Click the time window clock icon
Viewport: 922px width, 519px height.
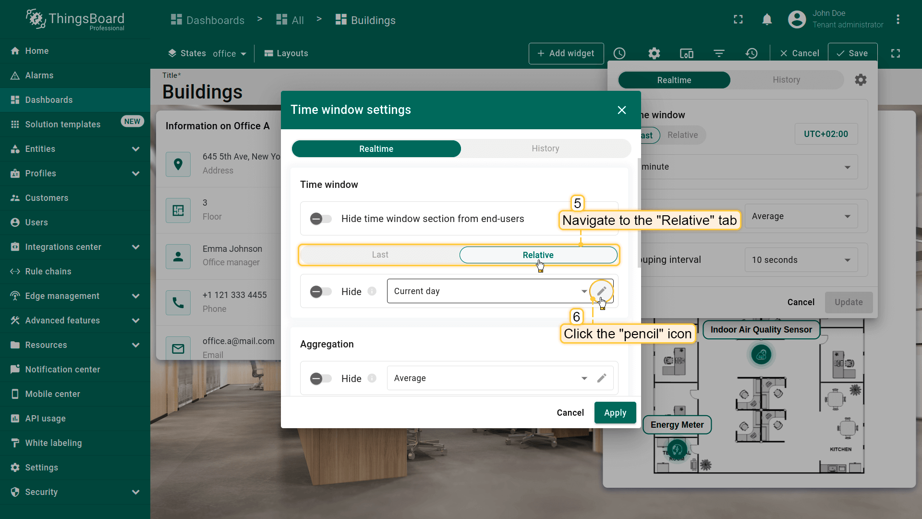(x=619, y=53)
